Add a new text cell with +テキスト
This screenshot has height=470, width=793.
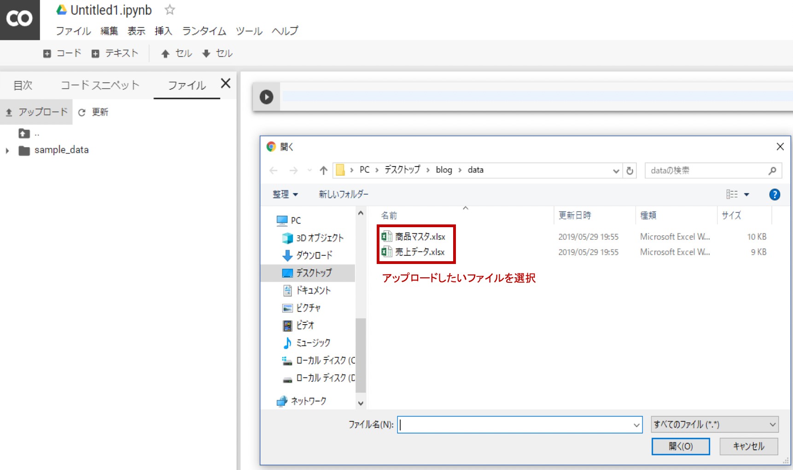115,53
